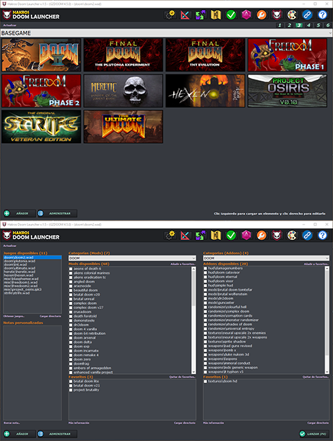This screenshot has width=333, height=441.
Task: Switch to page tab 2 in upper window
Action: click(290, 25)
